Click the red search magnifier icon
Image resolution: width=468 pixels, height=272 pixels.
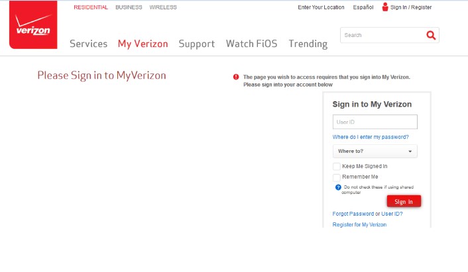(431, 35)
